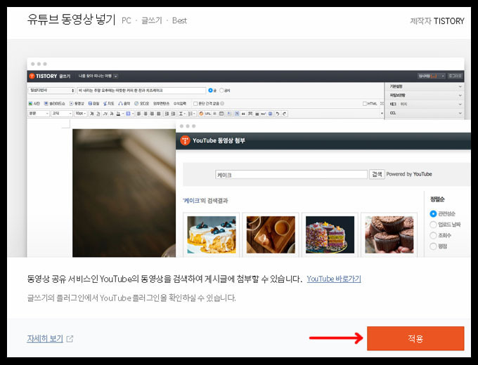Select the 관련성순 sort radio button
The height and width of the screenshot is (365, 478).
tap(433, 213)
